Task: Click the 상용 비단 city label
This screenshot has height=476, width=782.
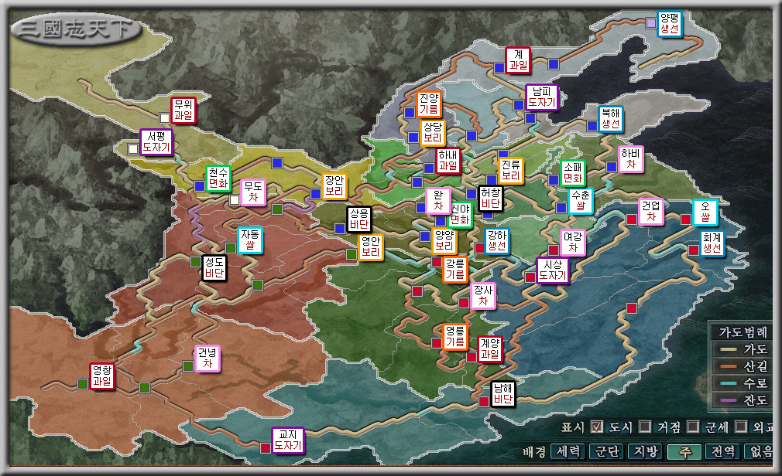Action: [x=359, y=219]
